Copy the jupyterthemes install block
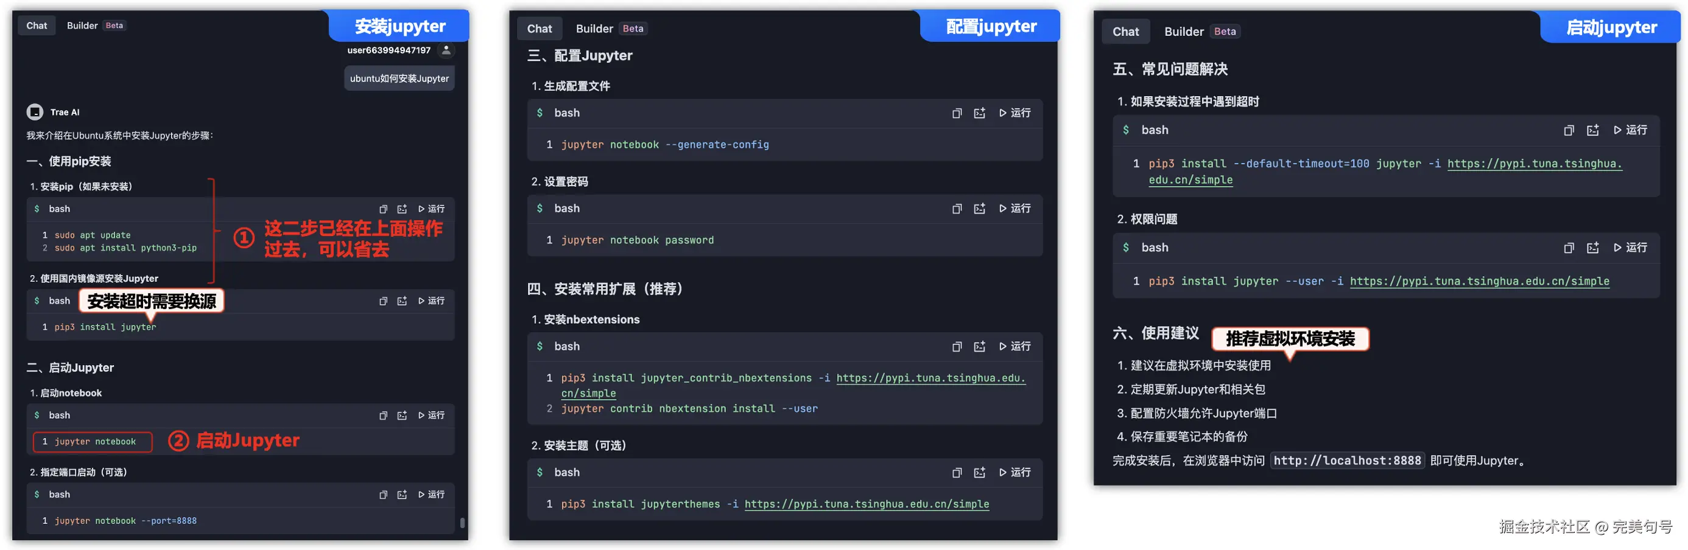 [x=957, y=473]
